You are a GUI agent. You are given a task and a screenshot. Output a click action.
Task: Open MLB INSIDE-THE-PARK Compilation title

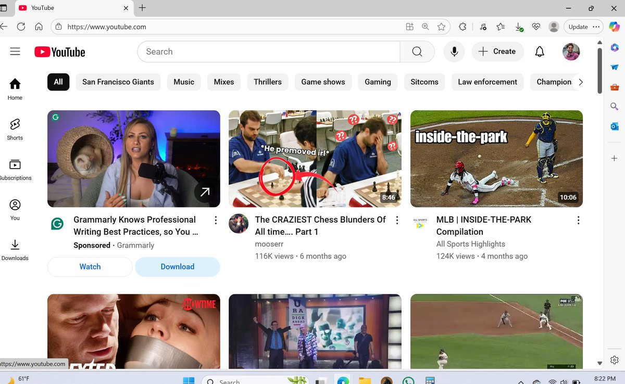pos(484,226)
